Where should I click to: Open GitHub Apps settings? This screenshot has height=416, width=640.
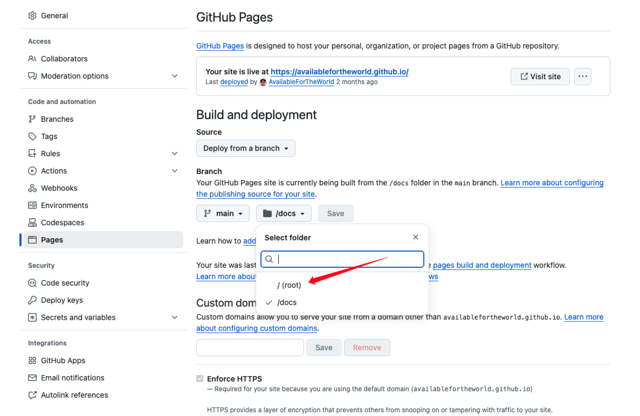(104, 360)
